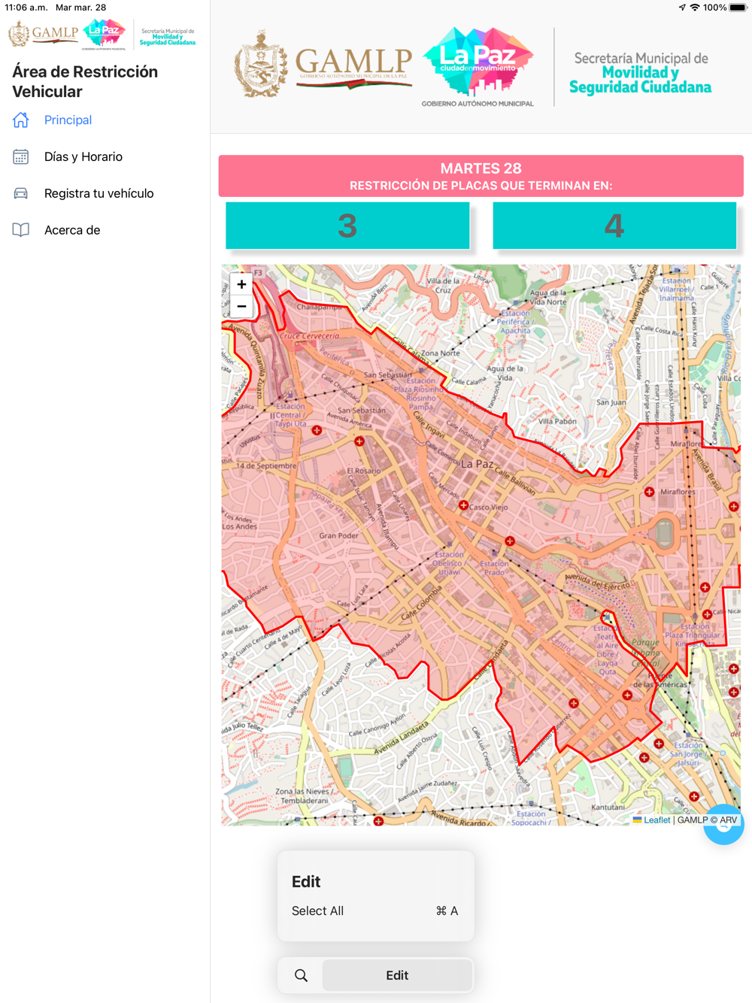Screen dimensions: 752x1003
Task: Click the Calle Ballivian map label
Action: 516,482
